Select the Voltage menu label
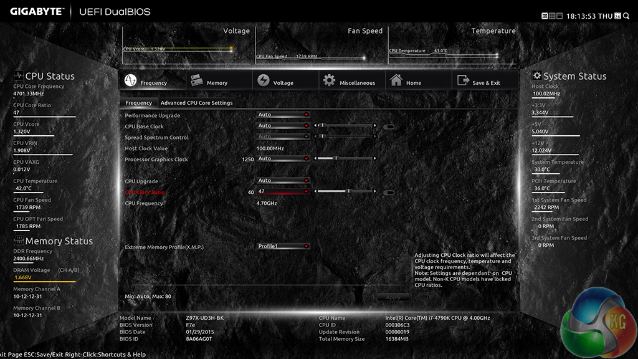 coord(283,83)
